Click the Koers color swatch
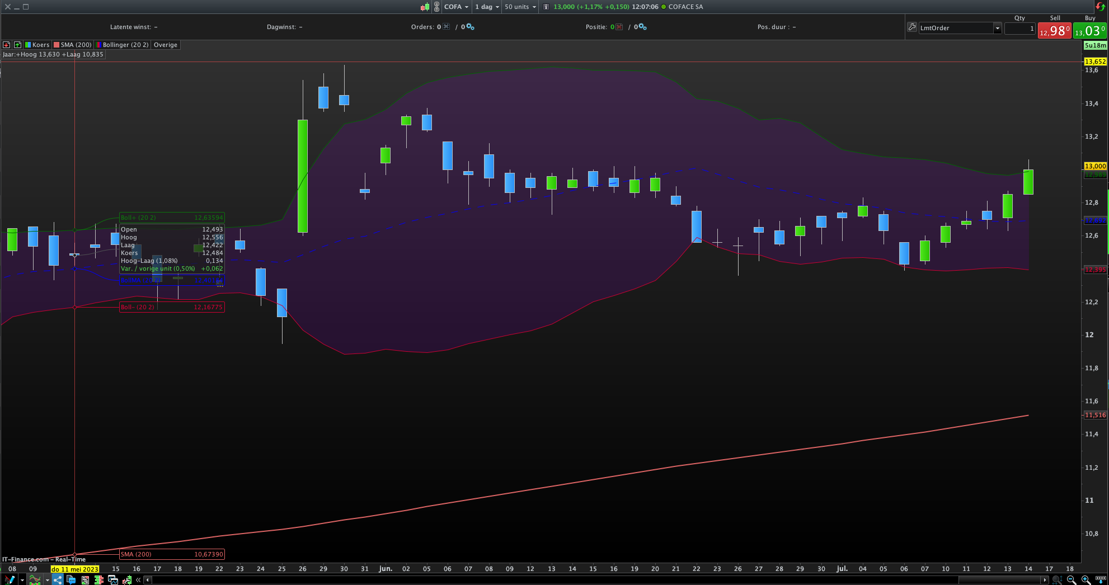The width and height of the screenshot is (1109, 585). click(28, 45)
